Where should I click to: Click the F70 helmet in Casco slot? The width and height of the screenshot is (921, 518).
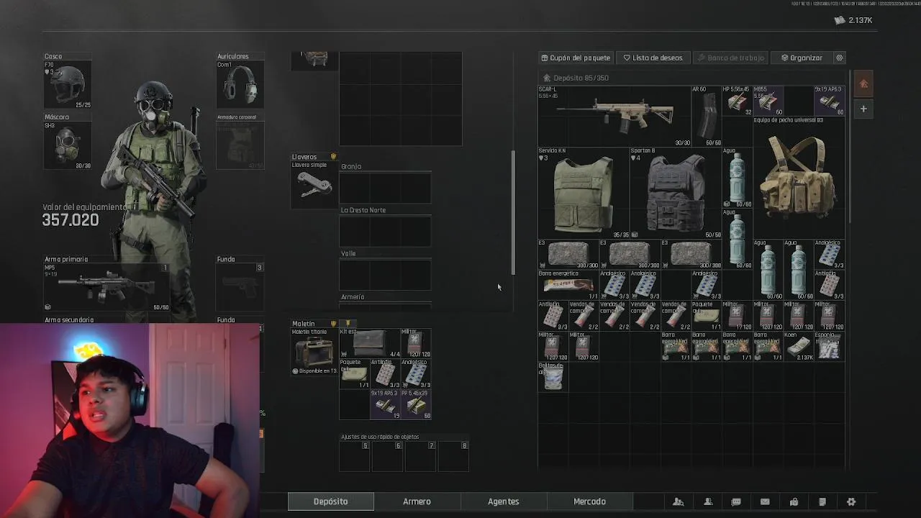coord(68,85)
